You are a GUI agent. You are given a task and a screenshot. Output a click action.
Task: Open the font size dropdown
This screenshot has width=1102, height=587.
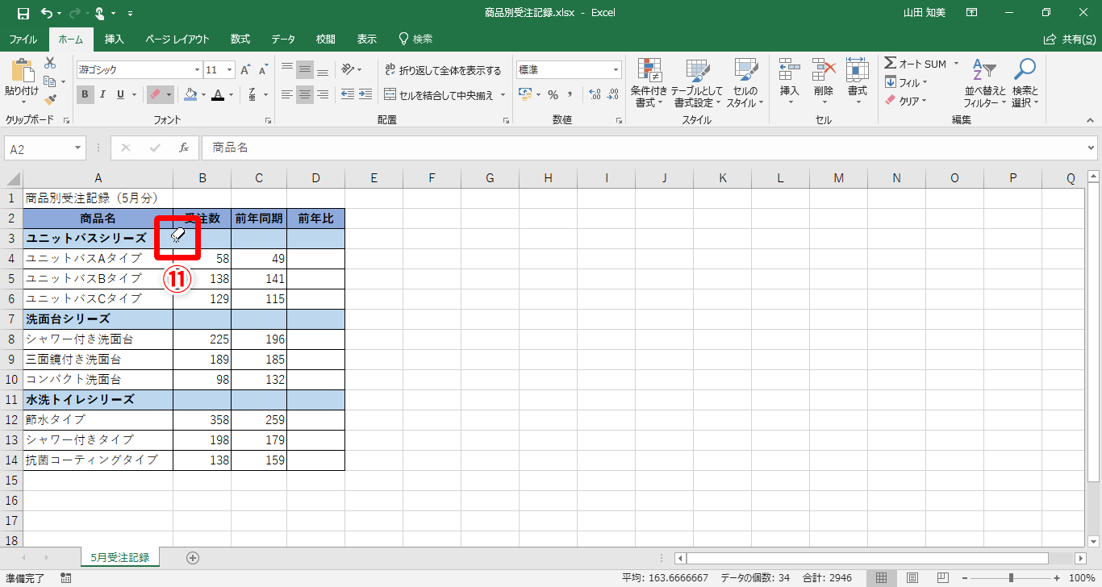coord(230,70)
